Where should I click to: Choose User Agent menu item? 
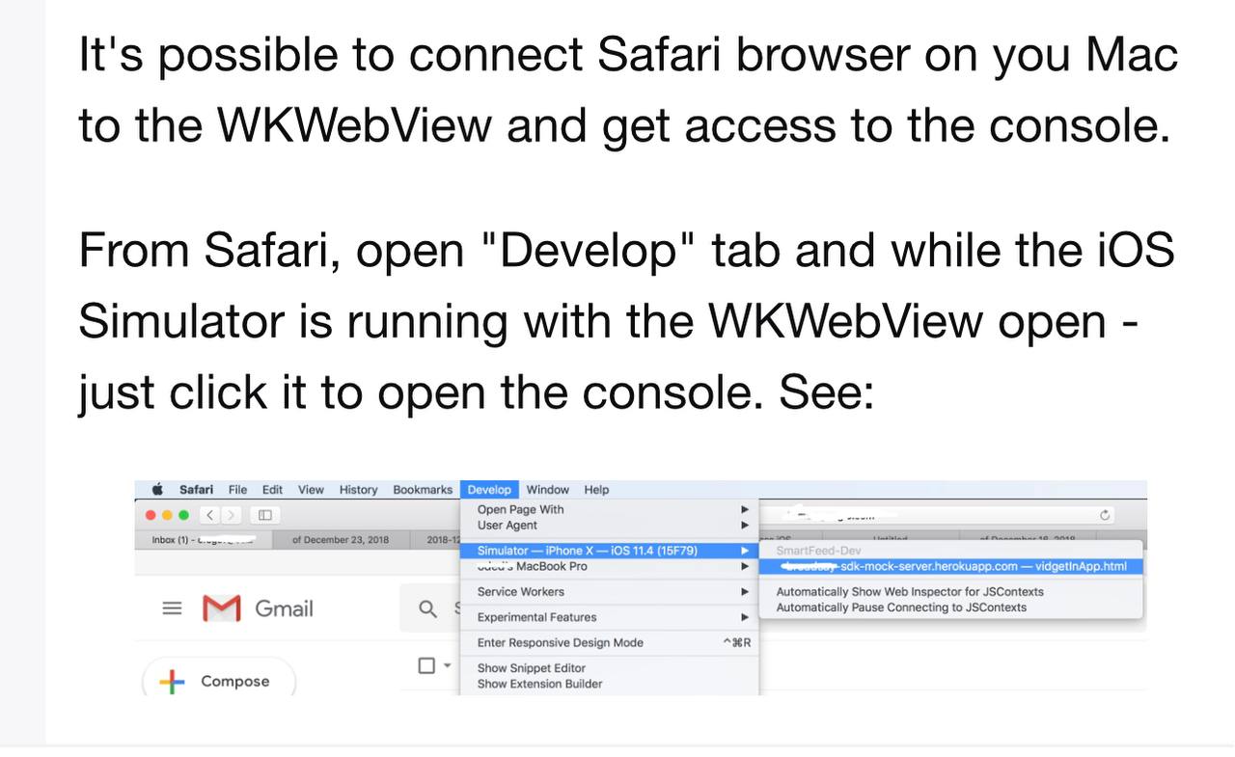click(x=611, y=525)
